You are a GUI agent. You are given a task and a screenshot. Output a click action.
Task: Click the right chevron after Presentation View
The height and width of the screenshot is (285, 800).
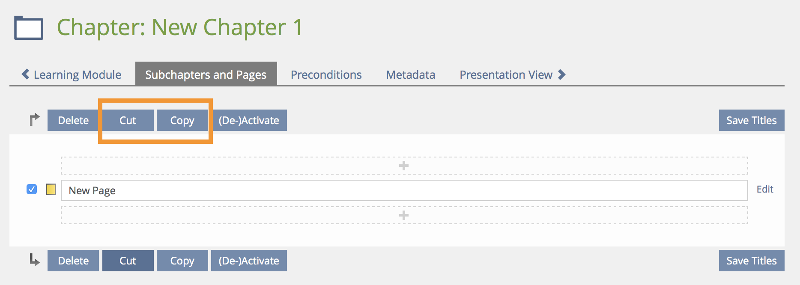(x=562, y=74)
